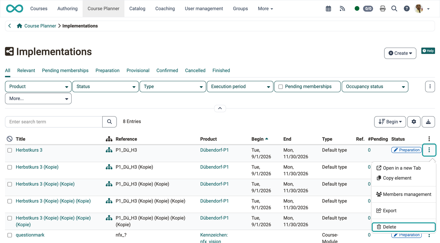Screen dimensions: 440x243
Task: Open table settings gear icon
Action: click(414, 122)
